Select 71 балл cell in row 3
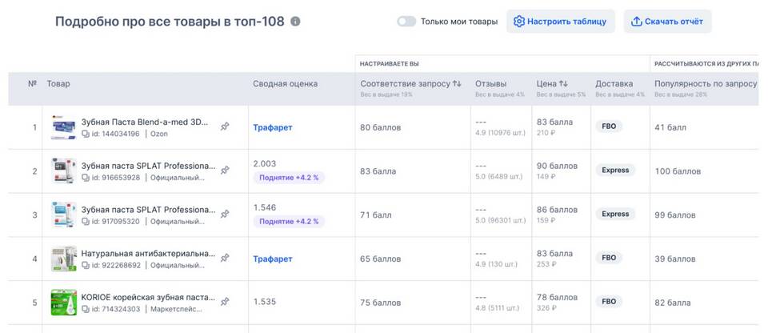 coord(376,215)
